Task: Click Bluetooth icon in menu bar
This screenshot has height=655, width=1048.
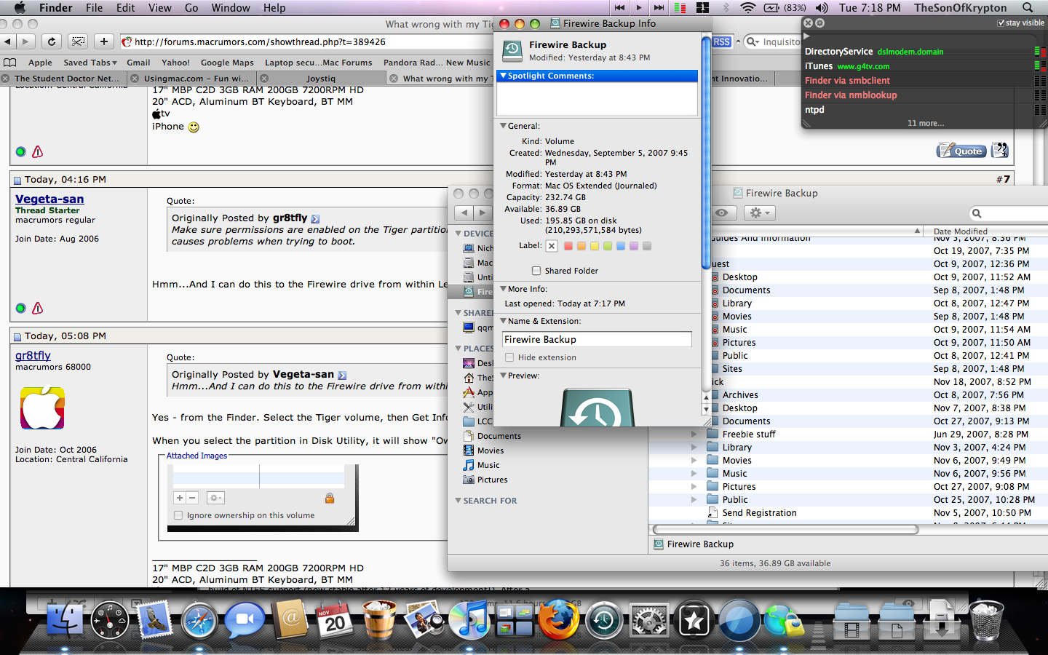Action: pyautogui.click(x=726, y=8)
